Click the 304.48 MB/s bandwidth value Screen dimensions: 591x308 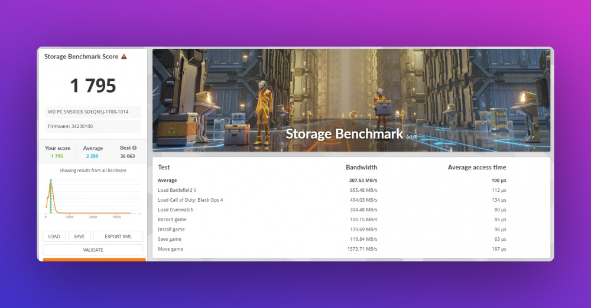coord(363,209)
